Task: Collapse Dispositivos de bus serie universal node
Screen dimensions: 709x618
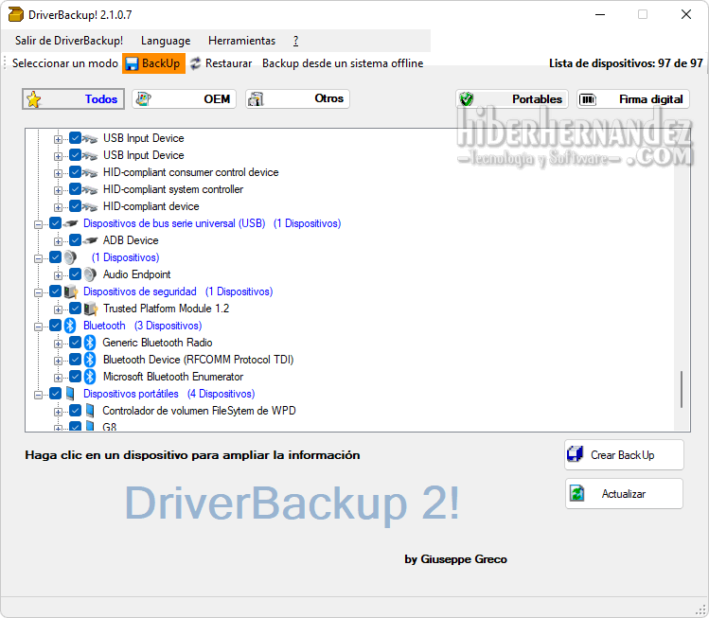Action: [39, 224]
